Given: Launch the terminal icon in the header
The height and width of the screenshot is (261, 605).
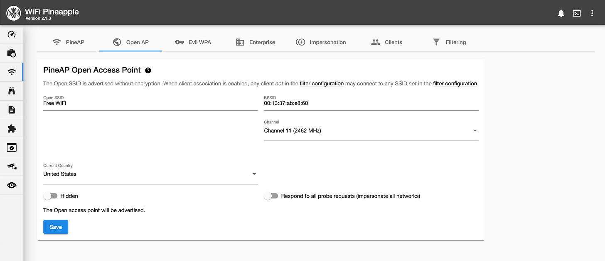Looking at the screenshot, I should click(577, 13).
